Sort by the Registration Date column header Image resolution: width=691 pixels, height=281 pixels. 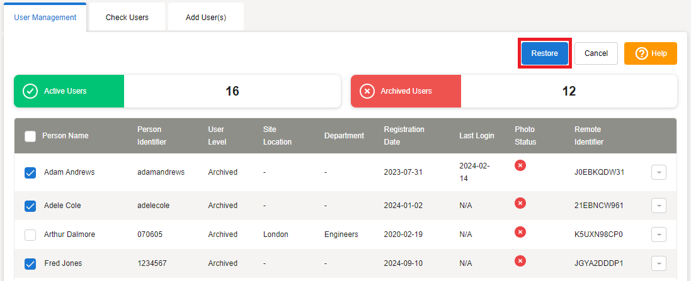[x=404, y=136]
